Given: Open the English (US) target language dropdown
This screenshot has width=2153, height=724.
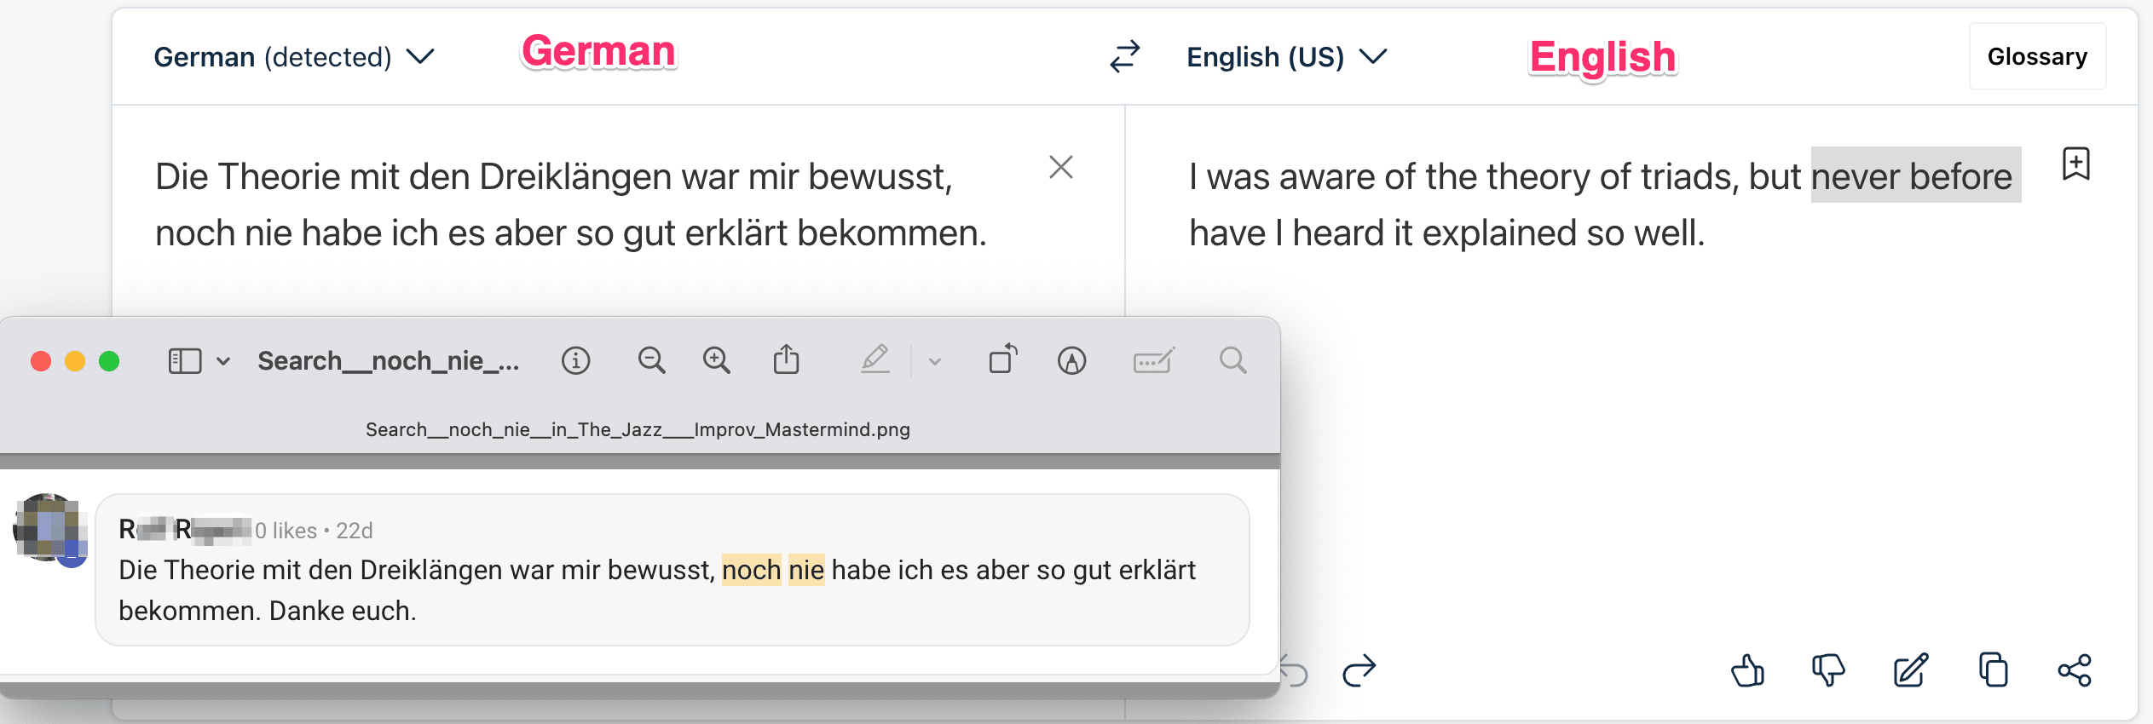Looking at the screenshot, I should 1286,57.
